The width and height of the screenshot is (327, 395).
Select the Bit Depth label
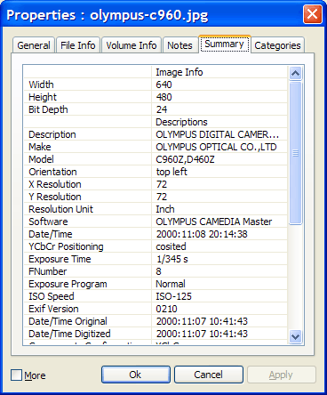(x=48, y=109)
